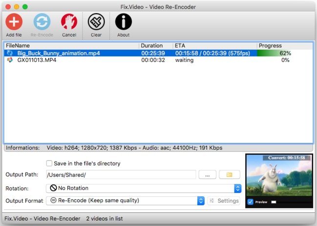Viewport: 317px width, 226px height.
Task: Click the No Rotation circle-slash icon
Action: click(53, 188)
